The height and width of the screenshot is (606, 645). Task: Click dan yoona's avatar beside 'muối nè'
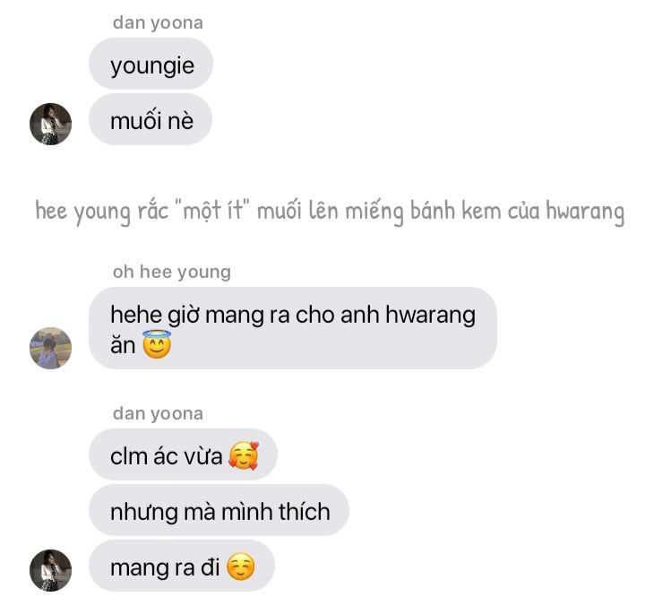click(50, 124)
